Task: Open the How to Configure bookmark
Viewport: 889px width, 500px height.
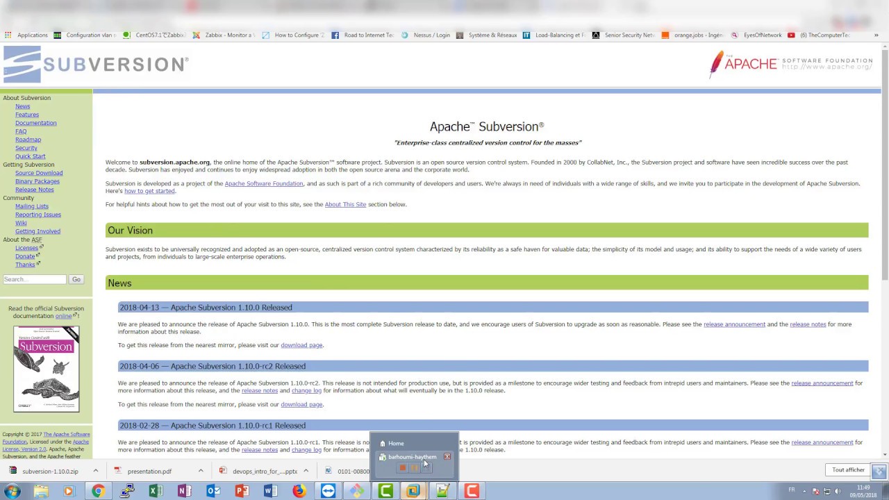Action: 293,35
